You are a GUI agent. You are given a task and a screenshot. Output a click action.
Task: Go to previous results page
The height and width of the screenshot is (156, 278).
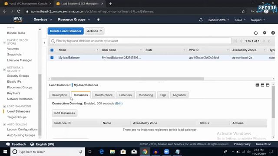point(241,41)
